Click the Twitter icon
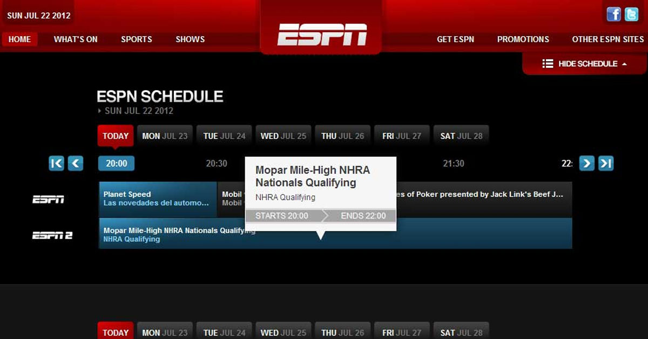The image size is (648, 339). [631, 15]
